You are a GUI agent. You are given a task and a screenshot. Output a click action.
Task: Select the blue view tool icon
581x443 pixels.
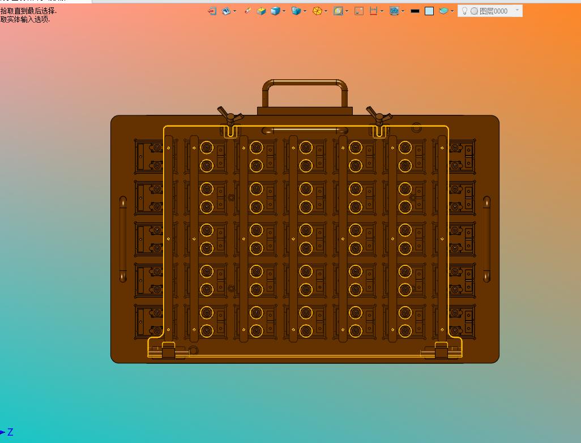click(225, 11)
